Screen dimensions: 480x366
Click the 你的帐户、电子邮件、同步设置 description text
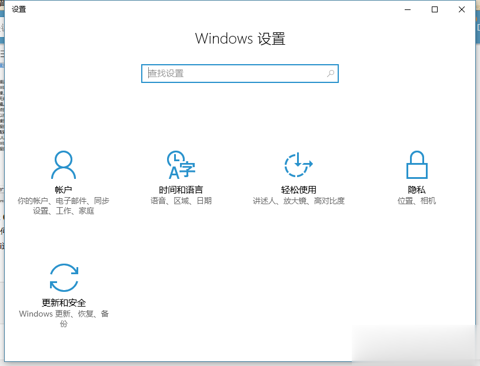pyautogui.click(x=64, y=205)
